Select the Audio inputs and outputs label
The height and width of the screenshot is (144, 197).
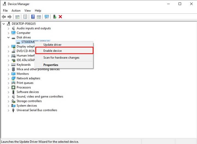(34, 28)
